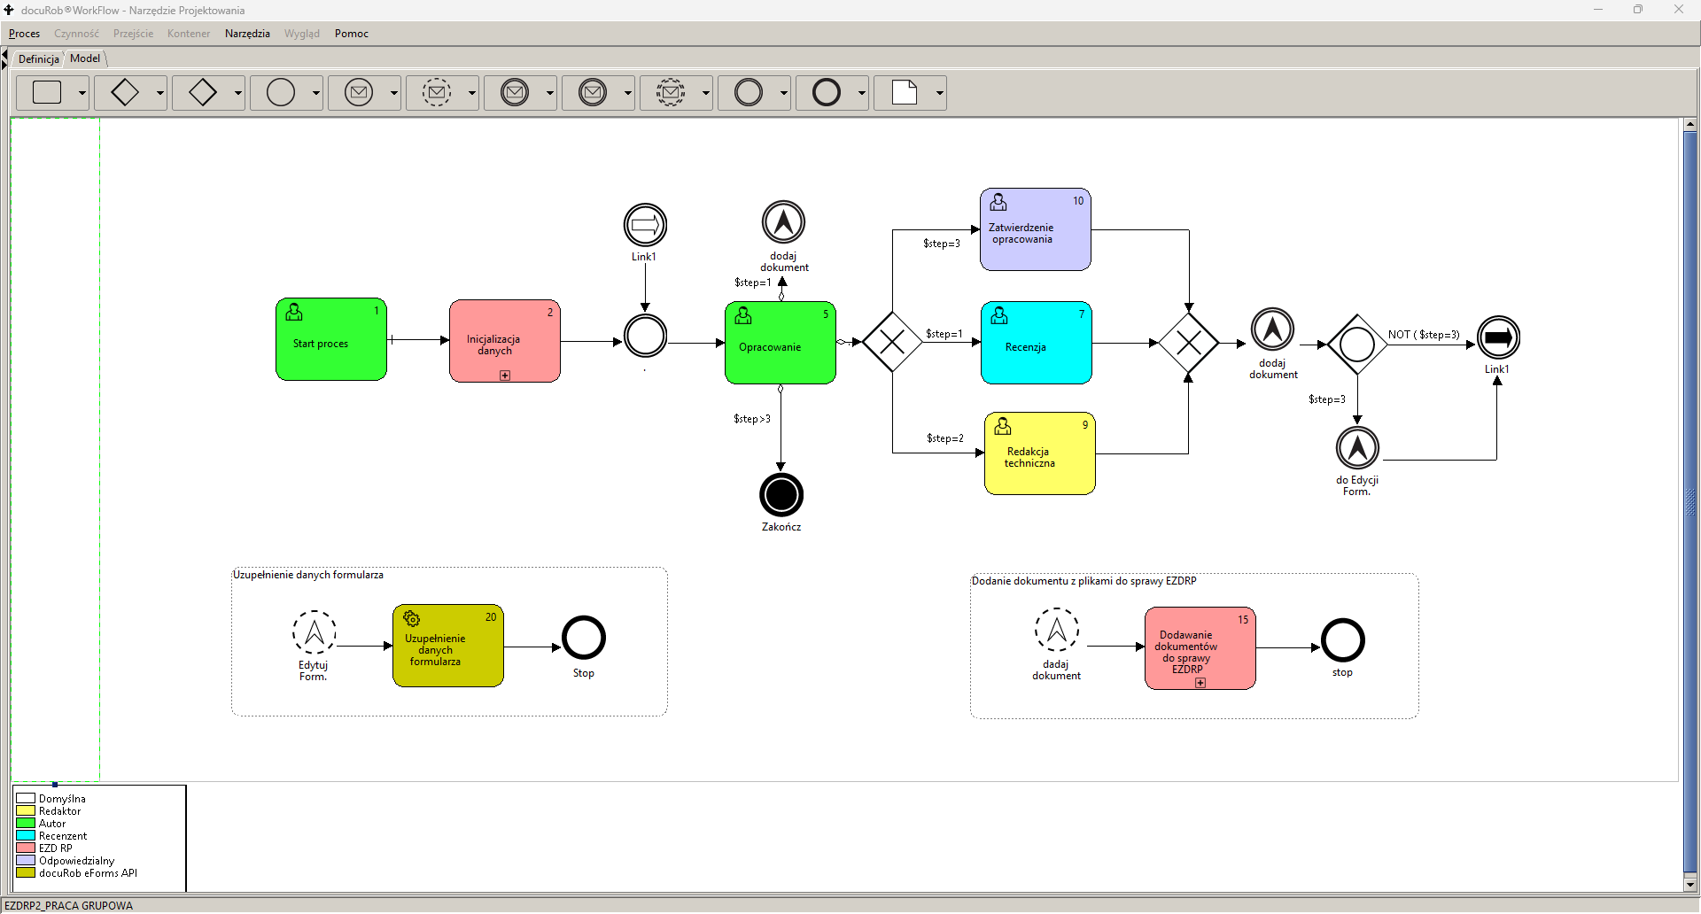Image resolution: width=1701 pixels, height=914 pixels.
Task: Open dropdown next to second diamond tool
Action: pos(238,92)
